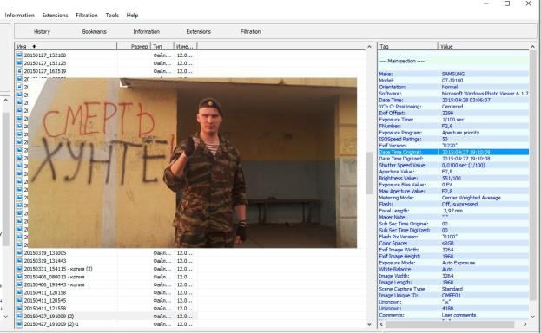
Task: Click file icon of 20150411_120158
Action: click(19, 292)
